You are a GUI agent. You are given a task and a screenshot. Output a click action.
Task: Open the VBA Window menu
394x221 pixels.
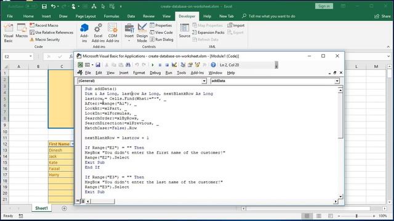(x=215, y=72)
